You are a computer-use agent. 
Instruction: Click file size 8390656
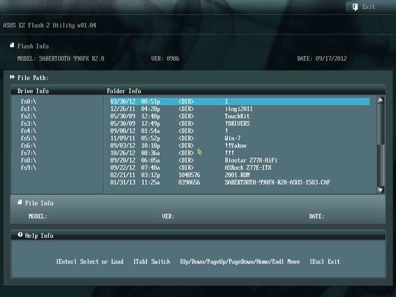pyautogui.click(x=189, y=182)
